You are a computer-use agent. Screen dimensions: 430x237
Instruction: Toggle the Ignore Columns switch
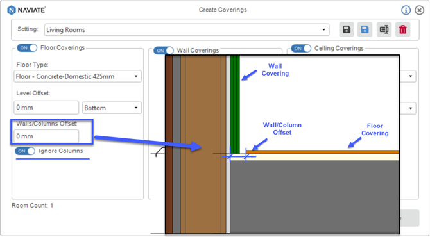(x=25, y=151)
